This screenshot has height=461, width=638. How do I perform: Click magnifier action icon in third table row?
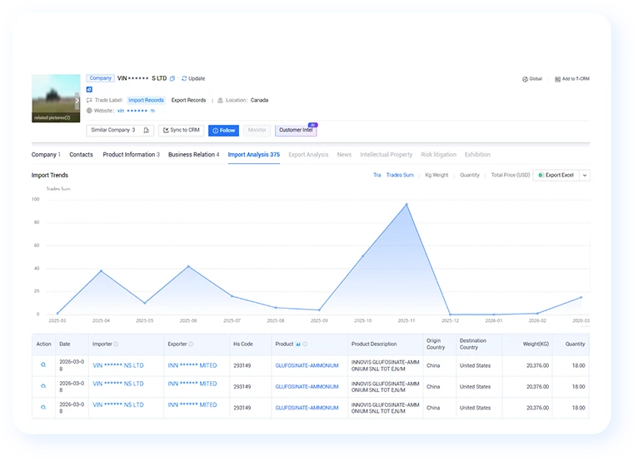click(43, 408)
